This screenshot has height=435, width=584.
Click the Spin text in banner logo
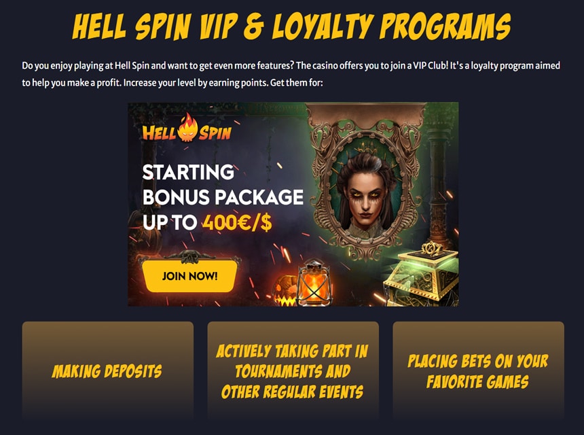click(215, 133)
